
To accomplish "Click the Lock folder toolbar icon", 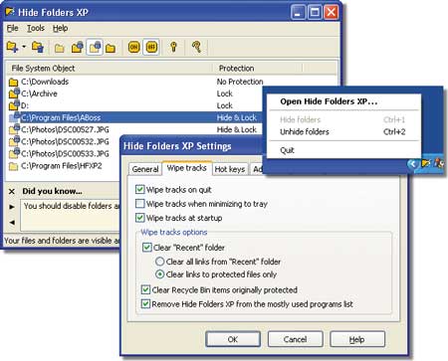I will coord(78,48).
